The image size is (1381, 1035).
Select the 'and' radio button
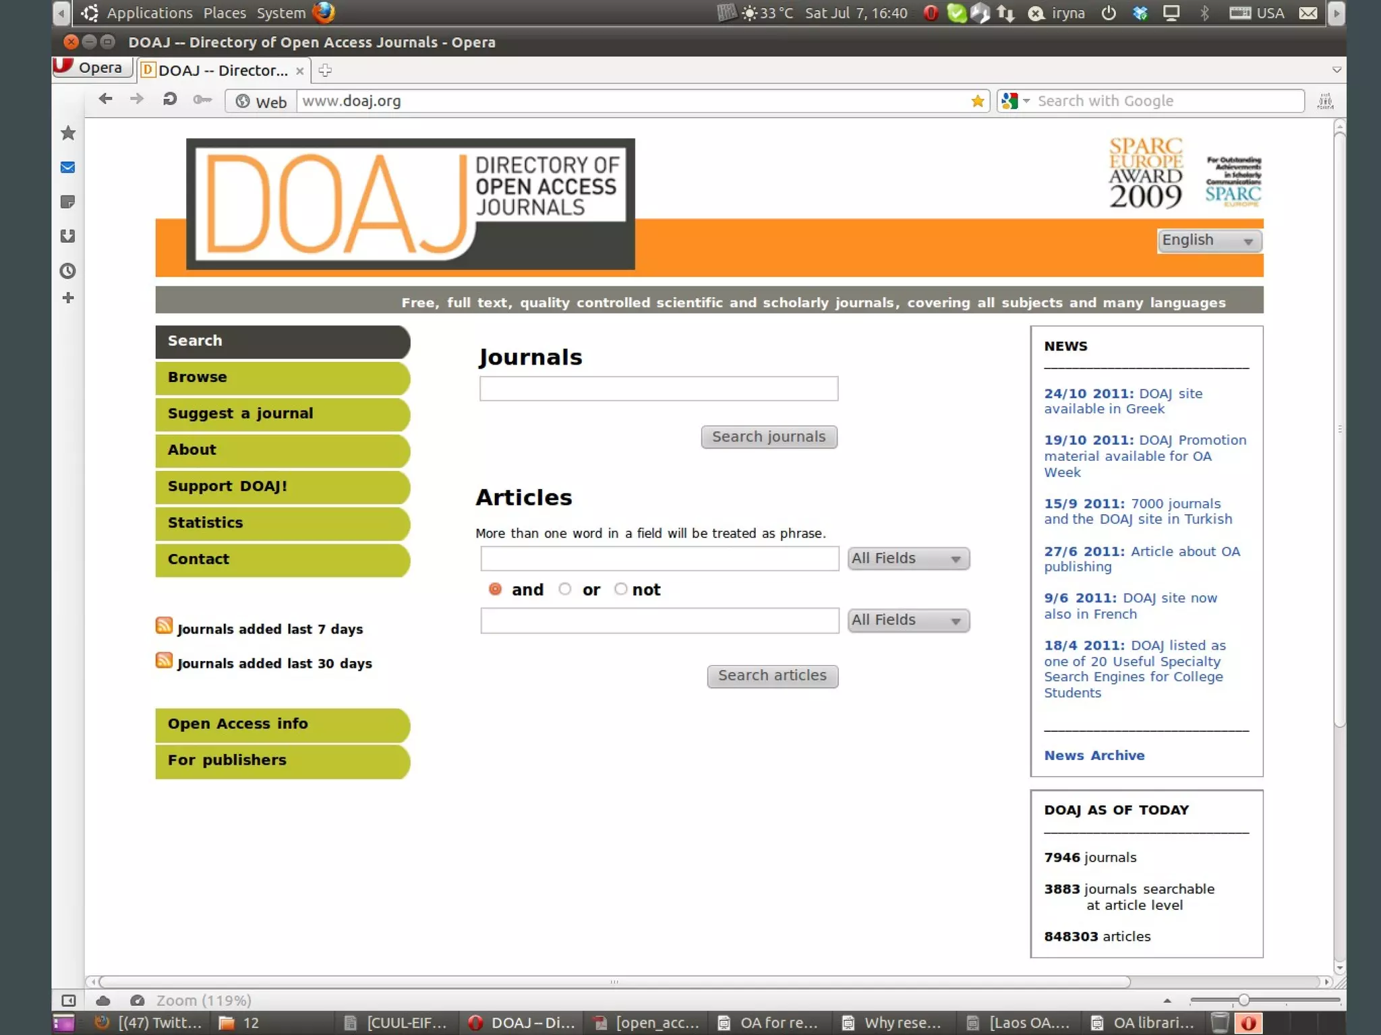point(495,590)
